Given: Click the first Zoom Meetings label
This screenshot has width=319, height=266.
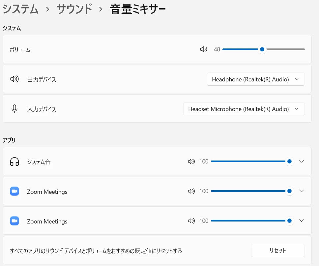Looking at the screenshot, I should [x=47, y=192].
